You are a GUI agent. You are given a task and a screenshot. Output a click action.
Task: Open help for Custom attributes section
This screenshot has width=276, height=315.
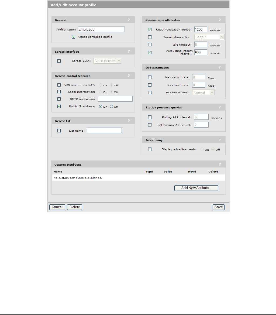(x=220, y=164)
